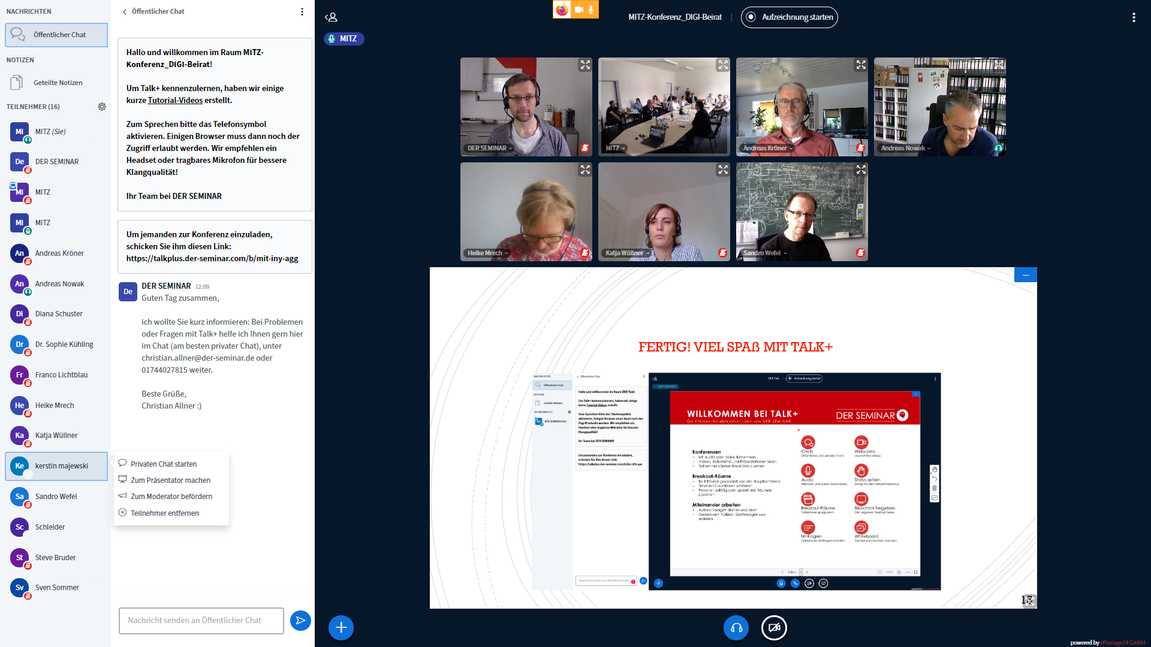This screenshot has height=647, width=1151.
Task: Fullscreen Andreas Kröner webcam
Action: tap(861, 65)
